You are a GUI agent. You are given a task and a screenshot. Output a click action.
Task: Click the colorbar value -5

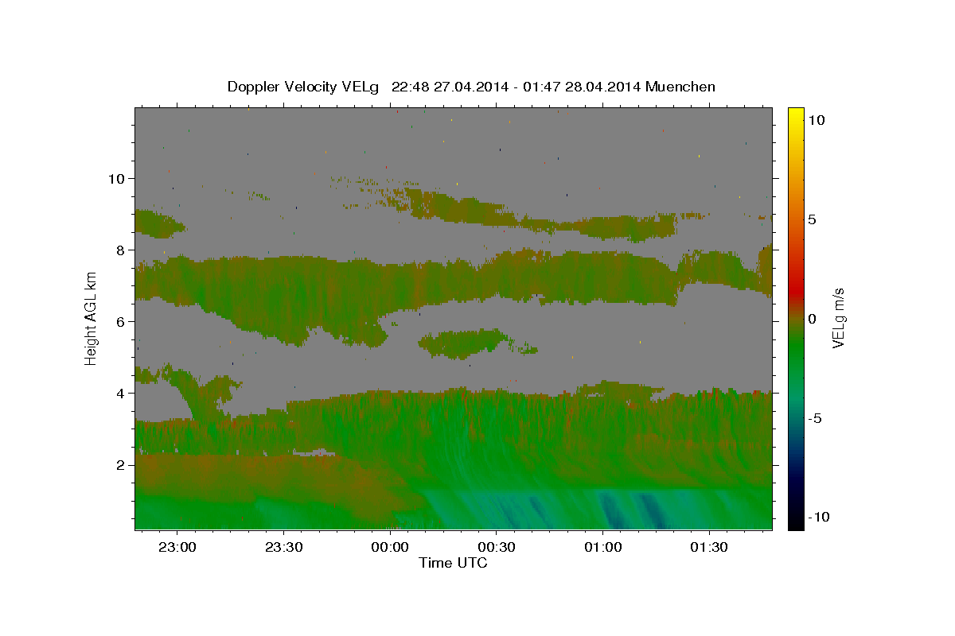(x=815, y=418)
